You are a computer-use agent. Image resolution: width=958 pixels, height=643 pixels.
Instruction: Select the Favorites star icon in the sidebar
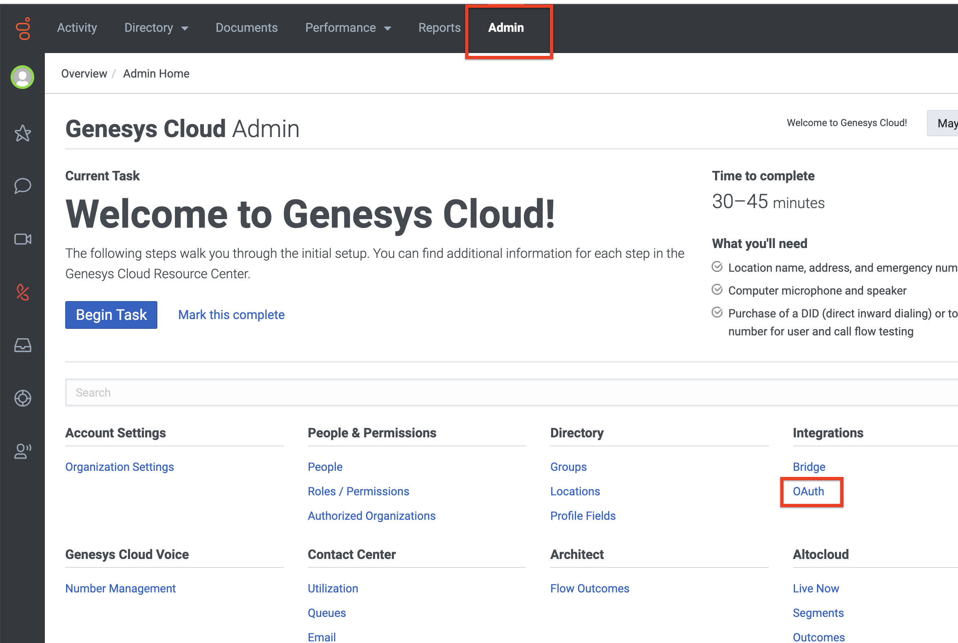22,133
